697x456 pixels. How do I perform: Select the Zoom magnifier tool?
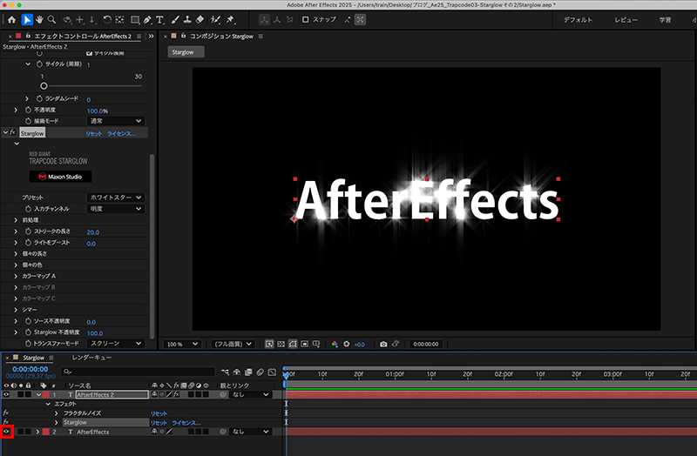point(51,19)
